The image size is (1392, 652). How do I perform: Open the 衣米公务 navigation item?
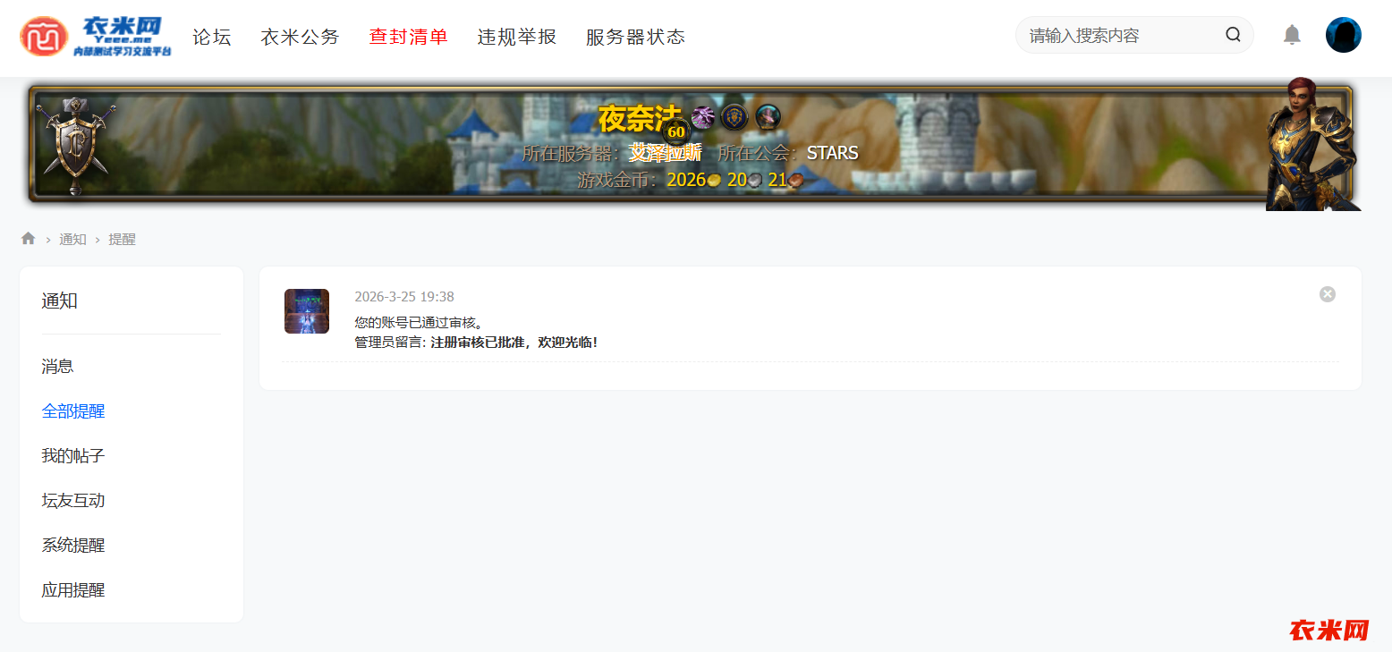(x=301, y=37)
